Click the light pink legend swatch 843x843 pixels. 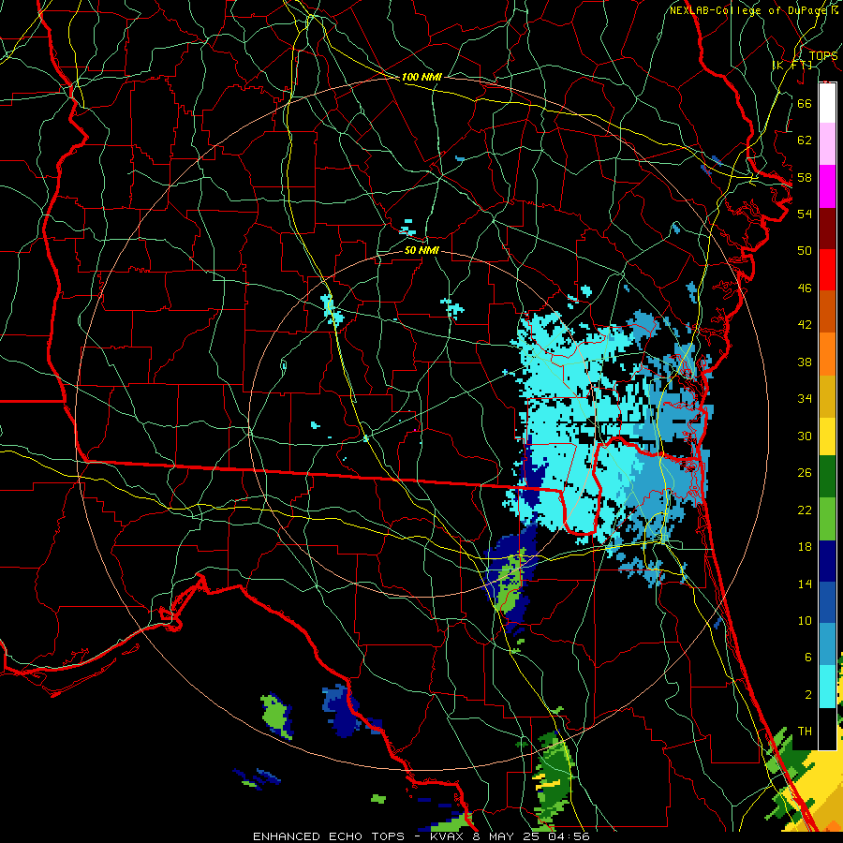tap(827, 144)
